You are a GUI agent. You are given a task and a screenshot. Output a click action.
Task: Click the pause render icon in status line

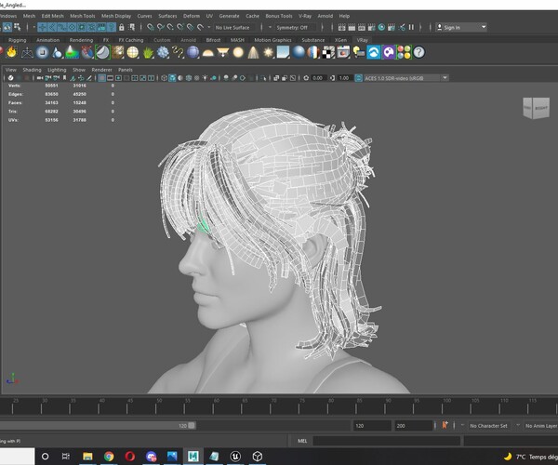[411, 27]
